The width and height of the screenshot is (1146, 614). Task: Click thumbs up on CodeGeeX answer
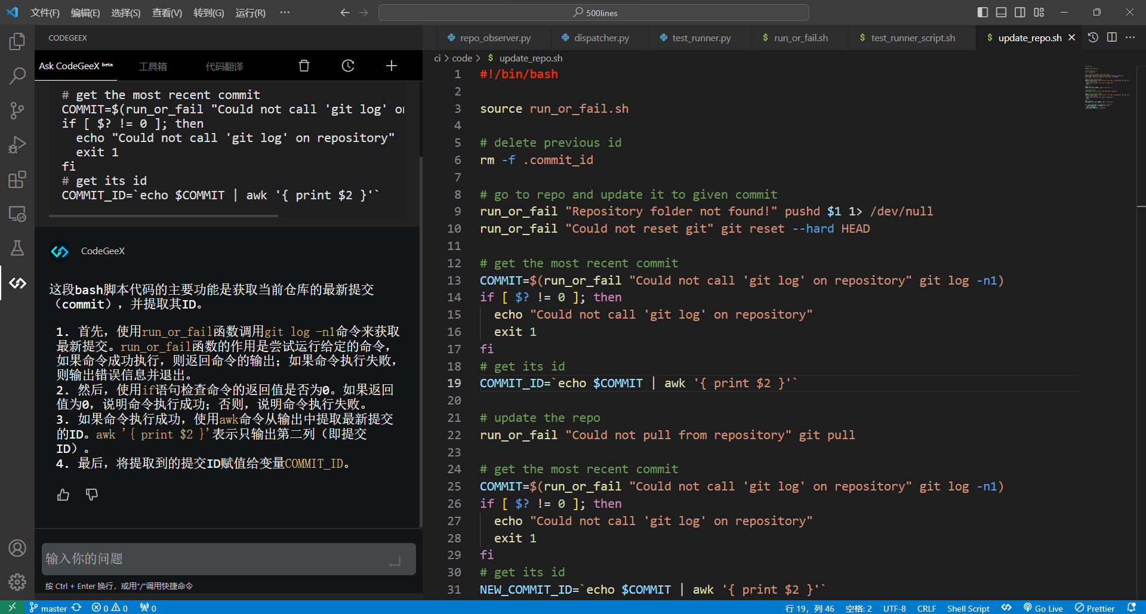[x=63, y=495]
